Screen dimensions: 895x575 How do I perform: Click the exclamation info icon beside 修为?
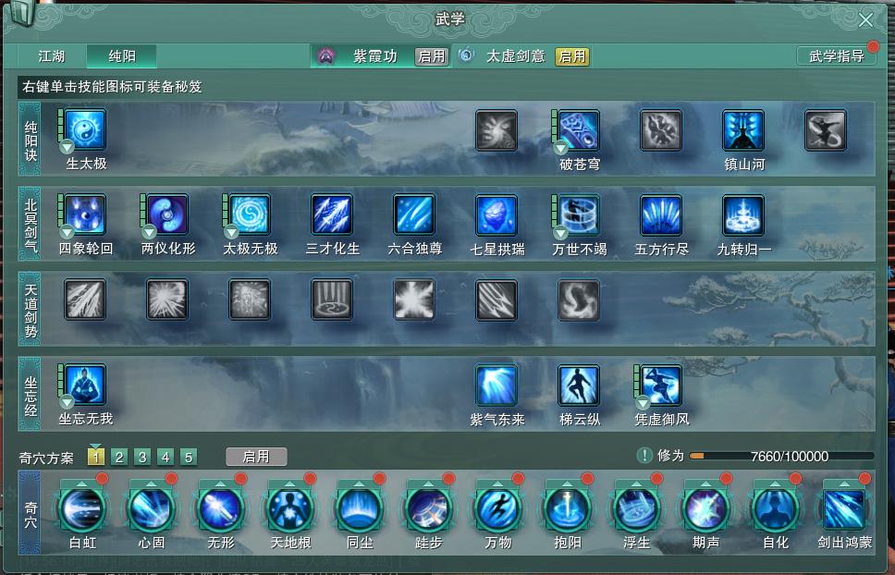(644, 455)
